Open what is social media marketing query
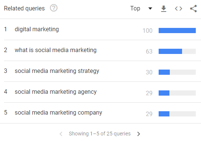 coord(56,50)
